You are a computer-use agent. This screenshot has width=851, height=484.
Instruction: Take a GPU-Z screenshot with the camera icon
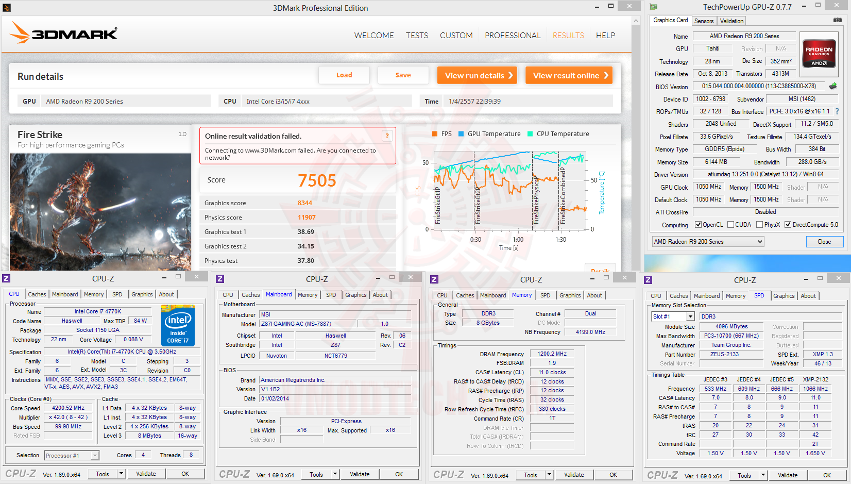click(838, 20)
